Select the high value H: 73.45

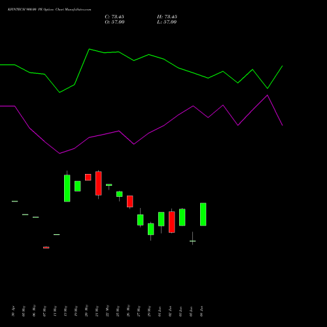167,17
